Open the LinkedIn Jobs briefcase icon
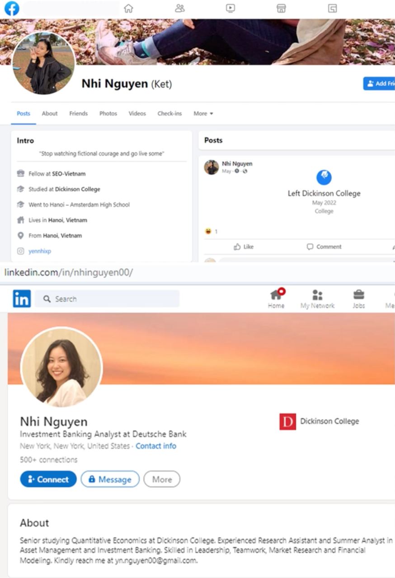 tap(359, 299)
